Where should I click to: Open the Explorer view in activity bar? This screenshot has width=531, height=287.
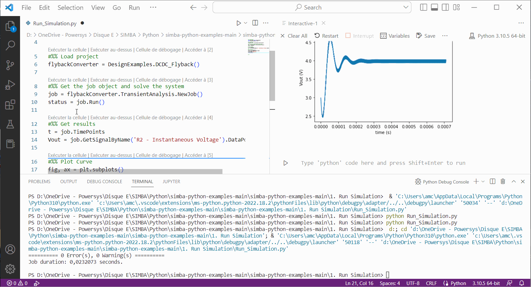coord(10,26)
